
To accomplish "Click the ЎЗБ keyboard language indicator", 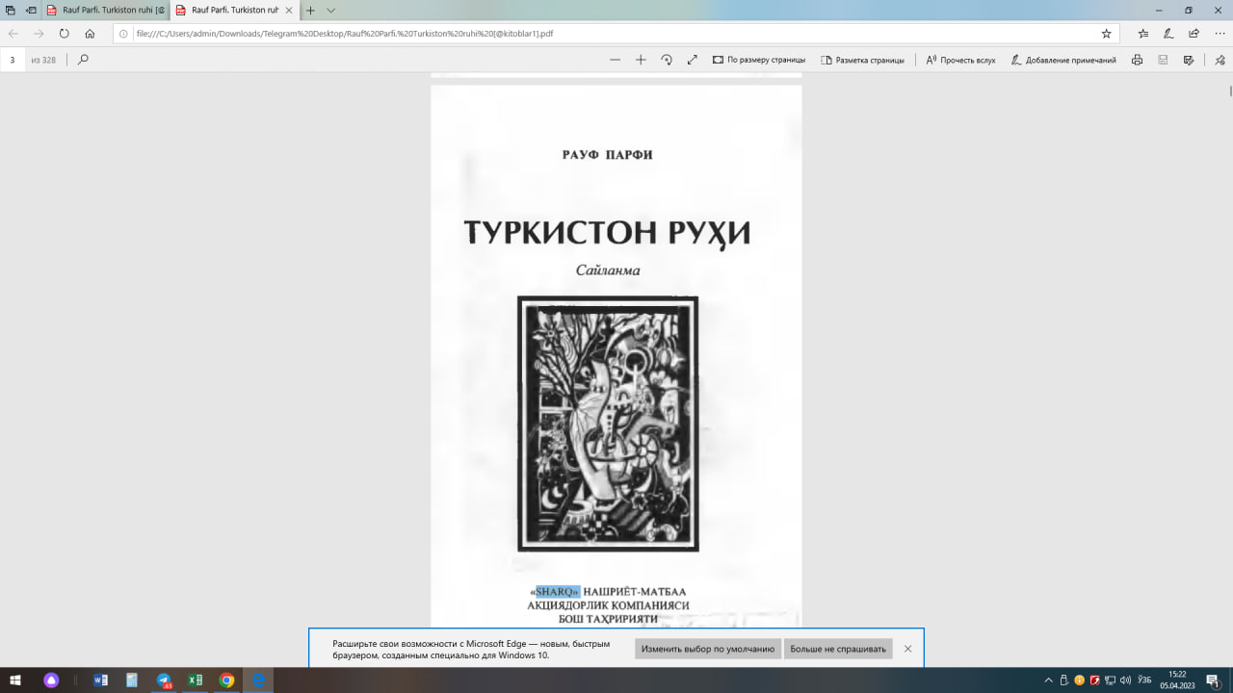I will pos(1145,680).
